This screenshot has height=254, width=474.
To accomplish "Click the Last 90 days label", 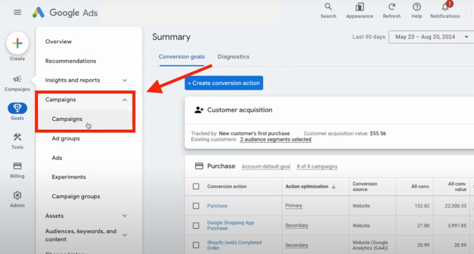I will click(369, 37).
